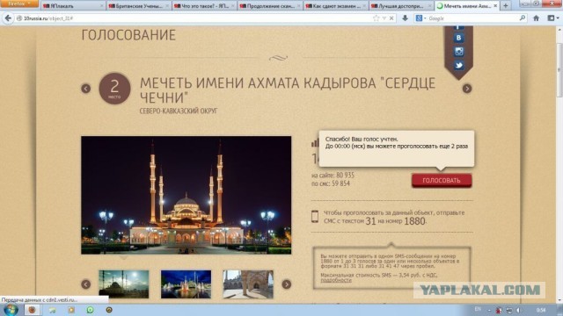Select the blue evening mosque thumbnail
The image size is (563, 316).
(x=186, y=284)
